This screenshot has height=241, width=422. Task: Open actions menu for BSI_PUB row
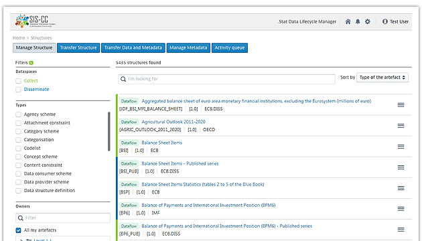coord(401,167)
